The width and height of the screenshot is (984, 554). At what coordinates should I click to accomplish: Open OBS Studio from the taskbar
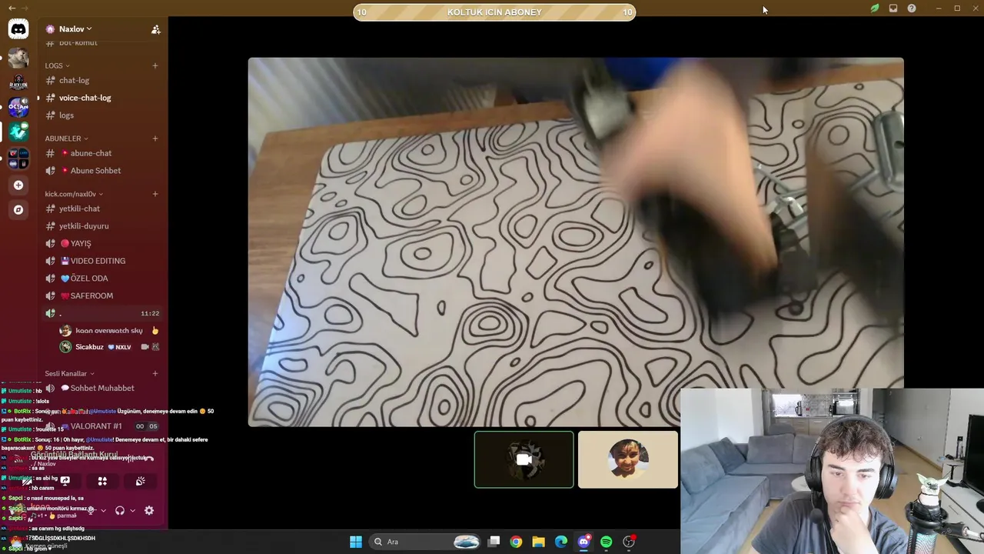(x=629, y=542)
